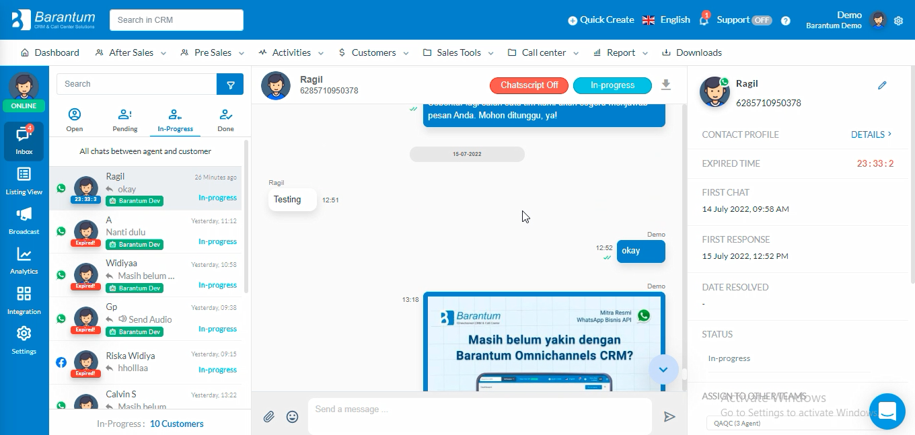Click Quick Create label
The width and height of the screenshot is (915, 435).
tap(607, 19)
